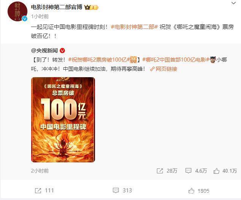Open the 313 comments section
The height and width of the screenshot is (200, 241).
coord(122,190)
